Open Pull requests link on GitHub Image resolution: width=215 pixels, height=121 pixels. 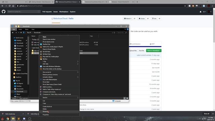tap(47, 12)
